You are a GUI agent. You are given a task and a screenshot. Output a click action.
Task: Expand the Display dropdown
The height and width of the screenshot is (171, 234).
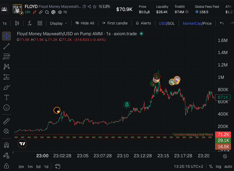(58, 23)
